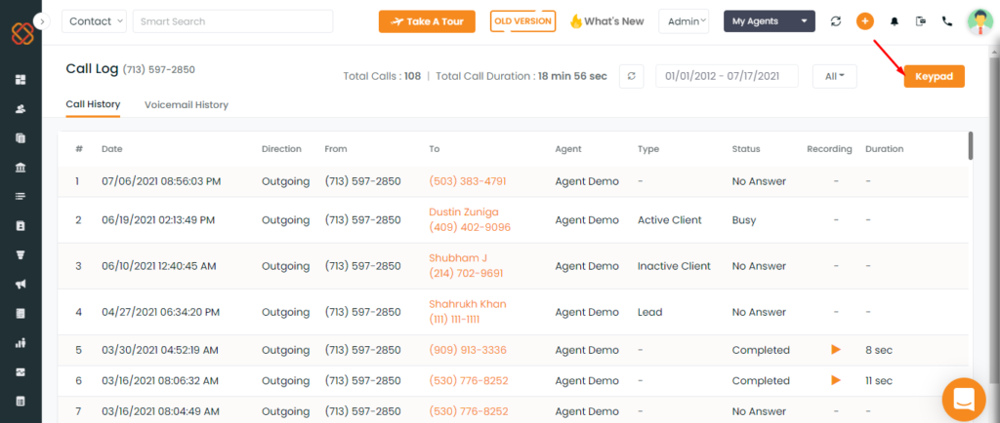Open the bank building icon in sidebar

(x=21, y=168)
